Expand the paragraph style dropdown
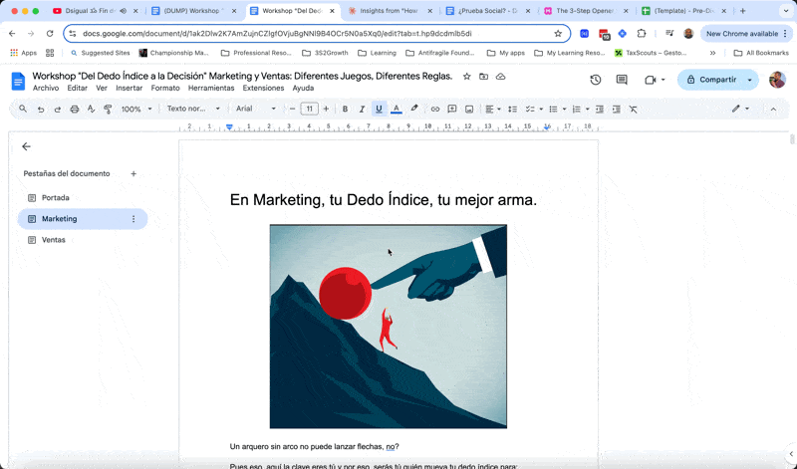Image resolution: width=797 pixels, height=469 pixels. click(193, 110)
